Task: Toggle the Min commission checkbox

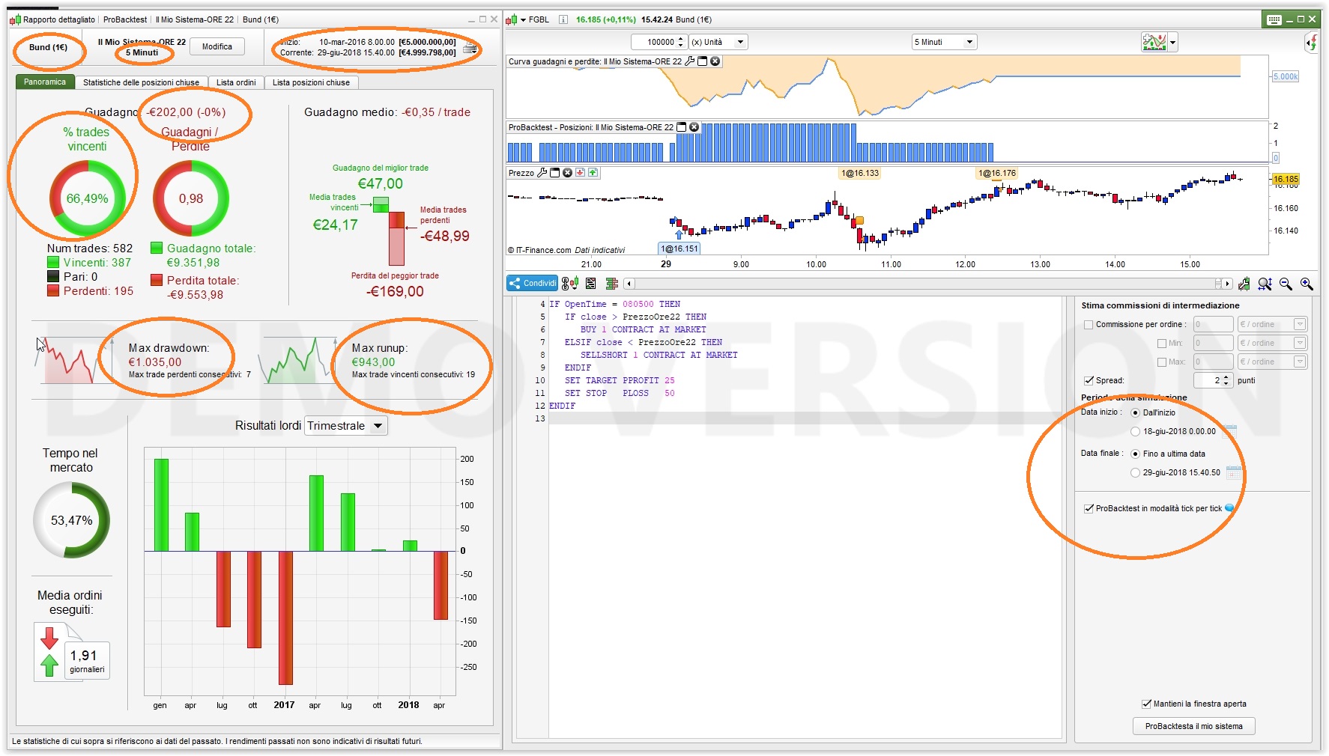Action: point(1162,344)
